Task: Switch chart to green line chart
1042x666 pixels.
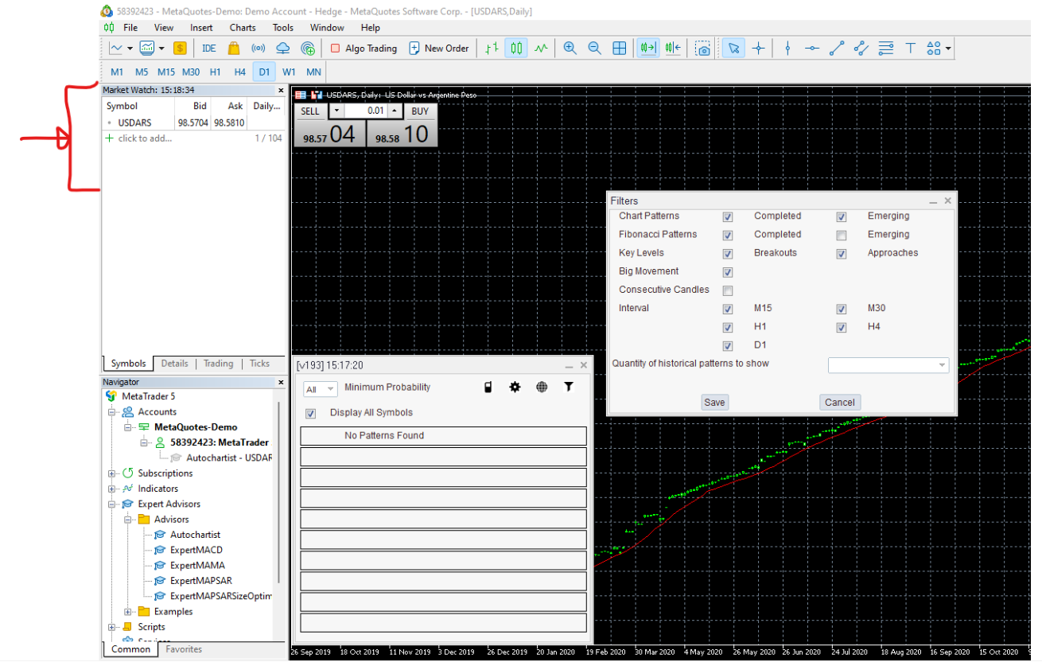Action: [x=541, y=49]
